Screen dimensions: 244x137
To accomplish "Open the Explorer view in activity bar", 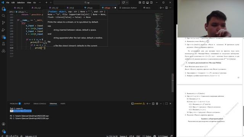I will coord(3,8).
